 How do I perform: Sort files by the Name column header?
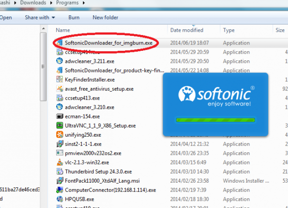pyautogui.click(x=63, y=30)
